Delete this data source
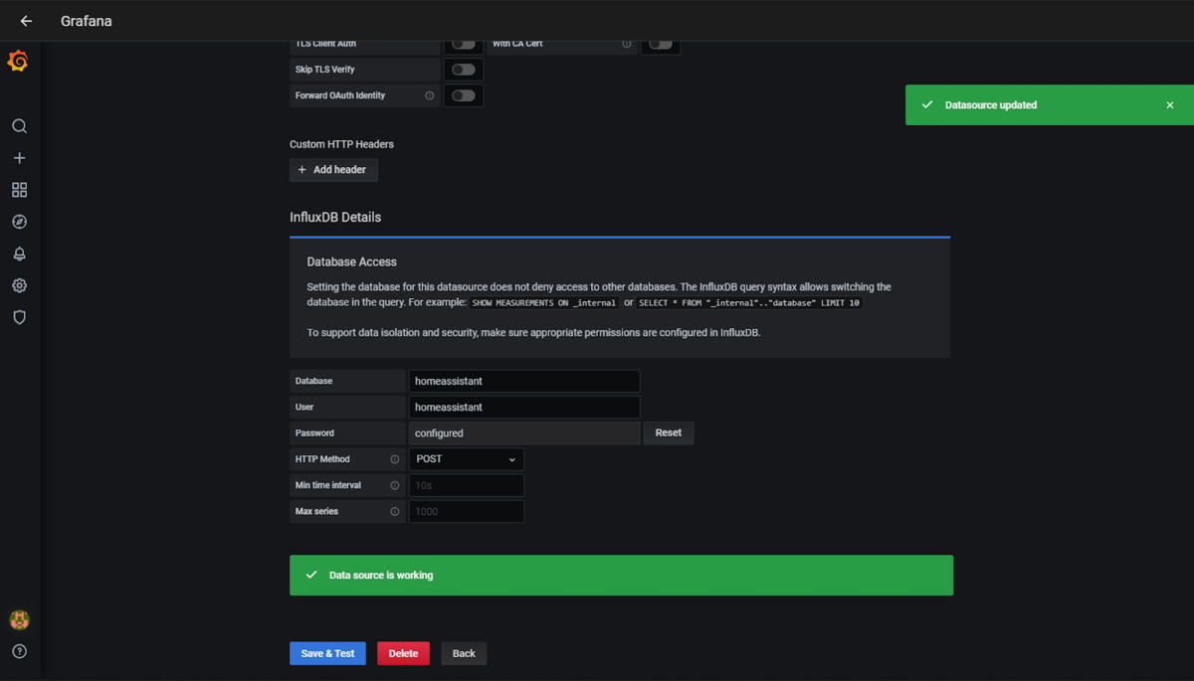Viewport: 1194px width, 681px height. (403, 653)
